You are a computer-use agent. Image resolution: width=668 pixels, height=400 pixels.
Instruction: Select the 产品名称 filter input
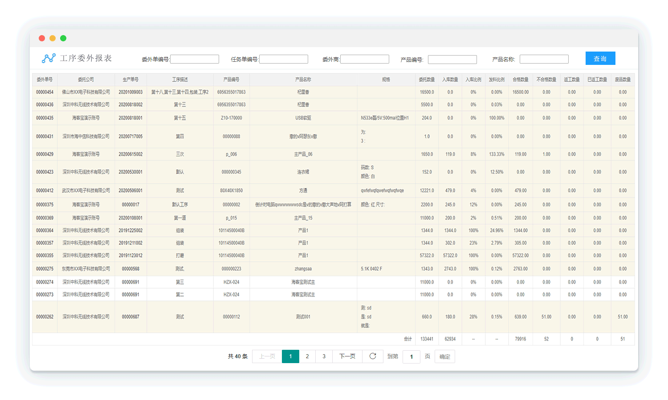544,59
